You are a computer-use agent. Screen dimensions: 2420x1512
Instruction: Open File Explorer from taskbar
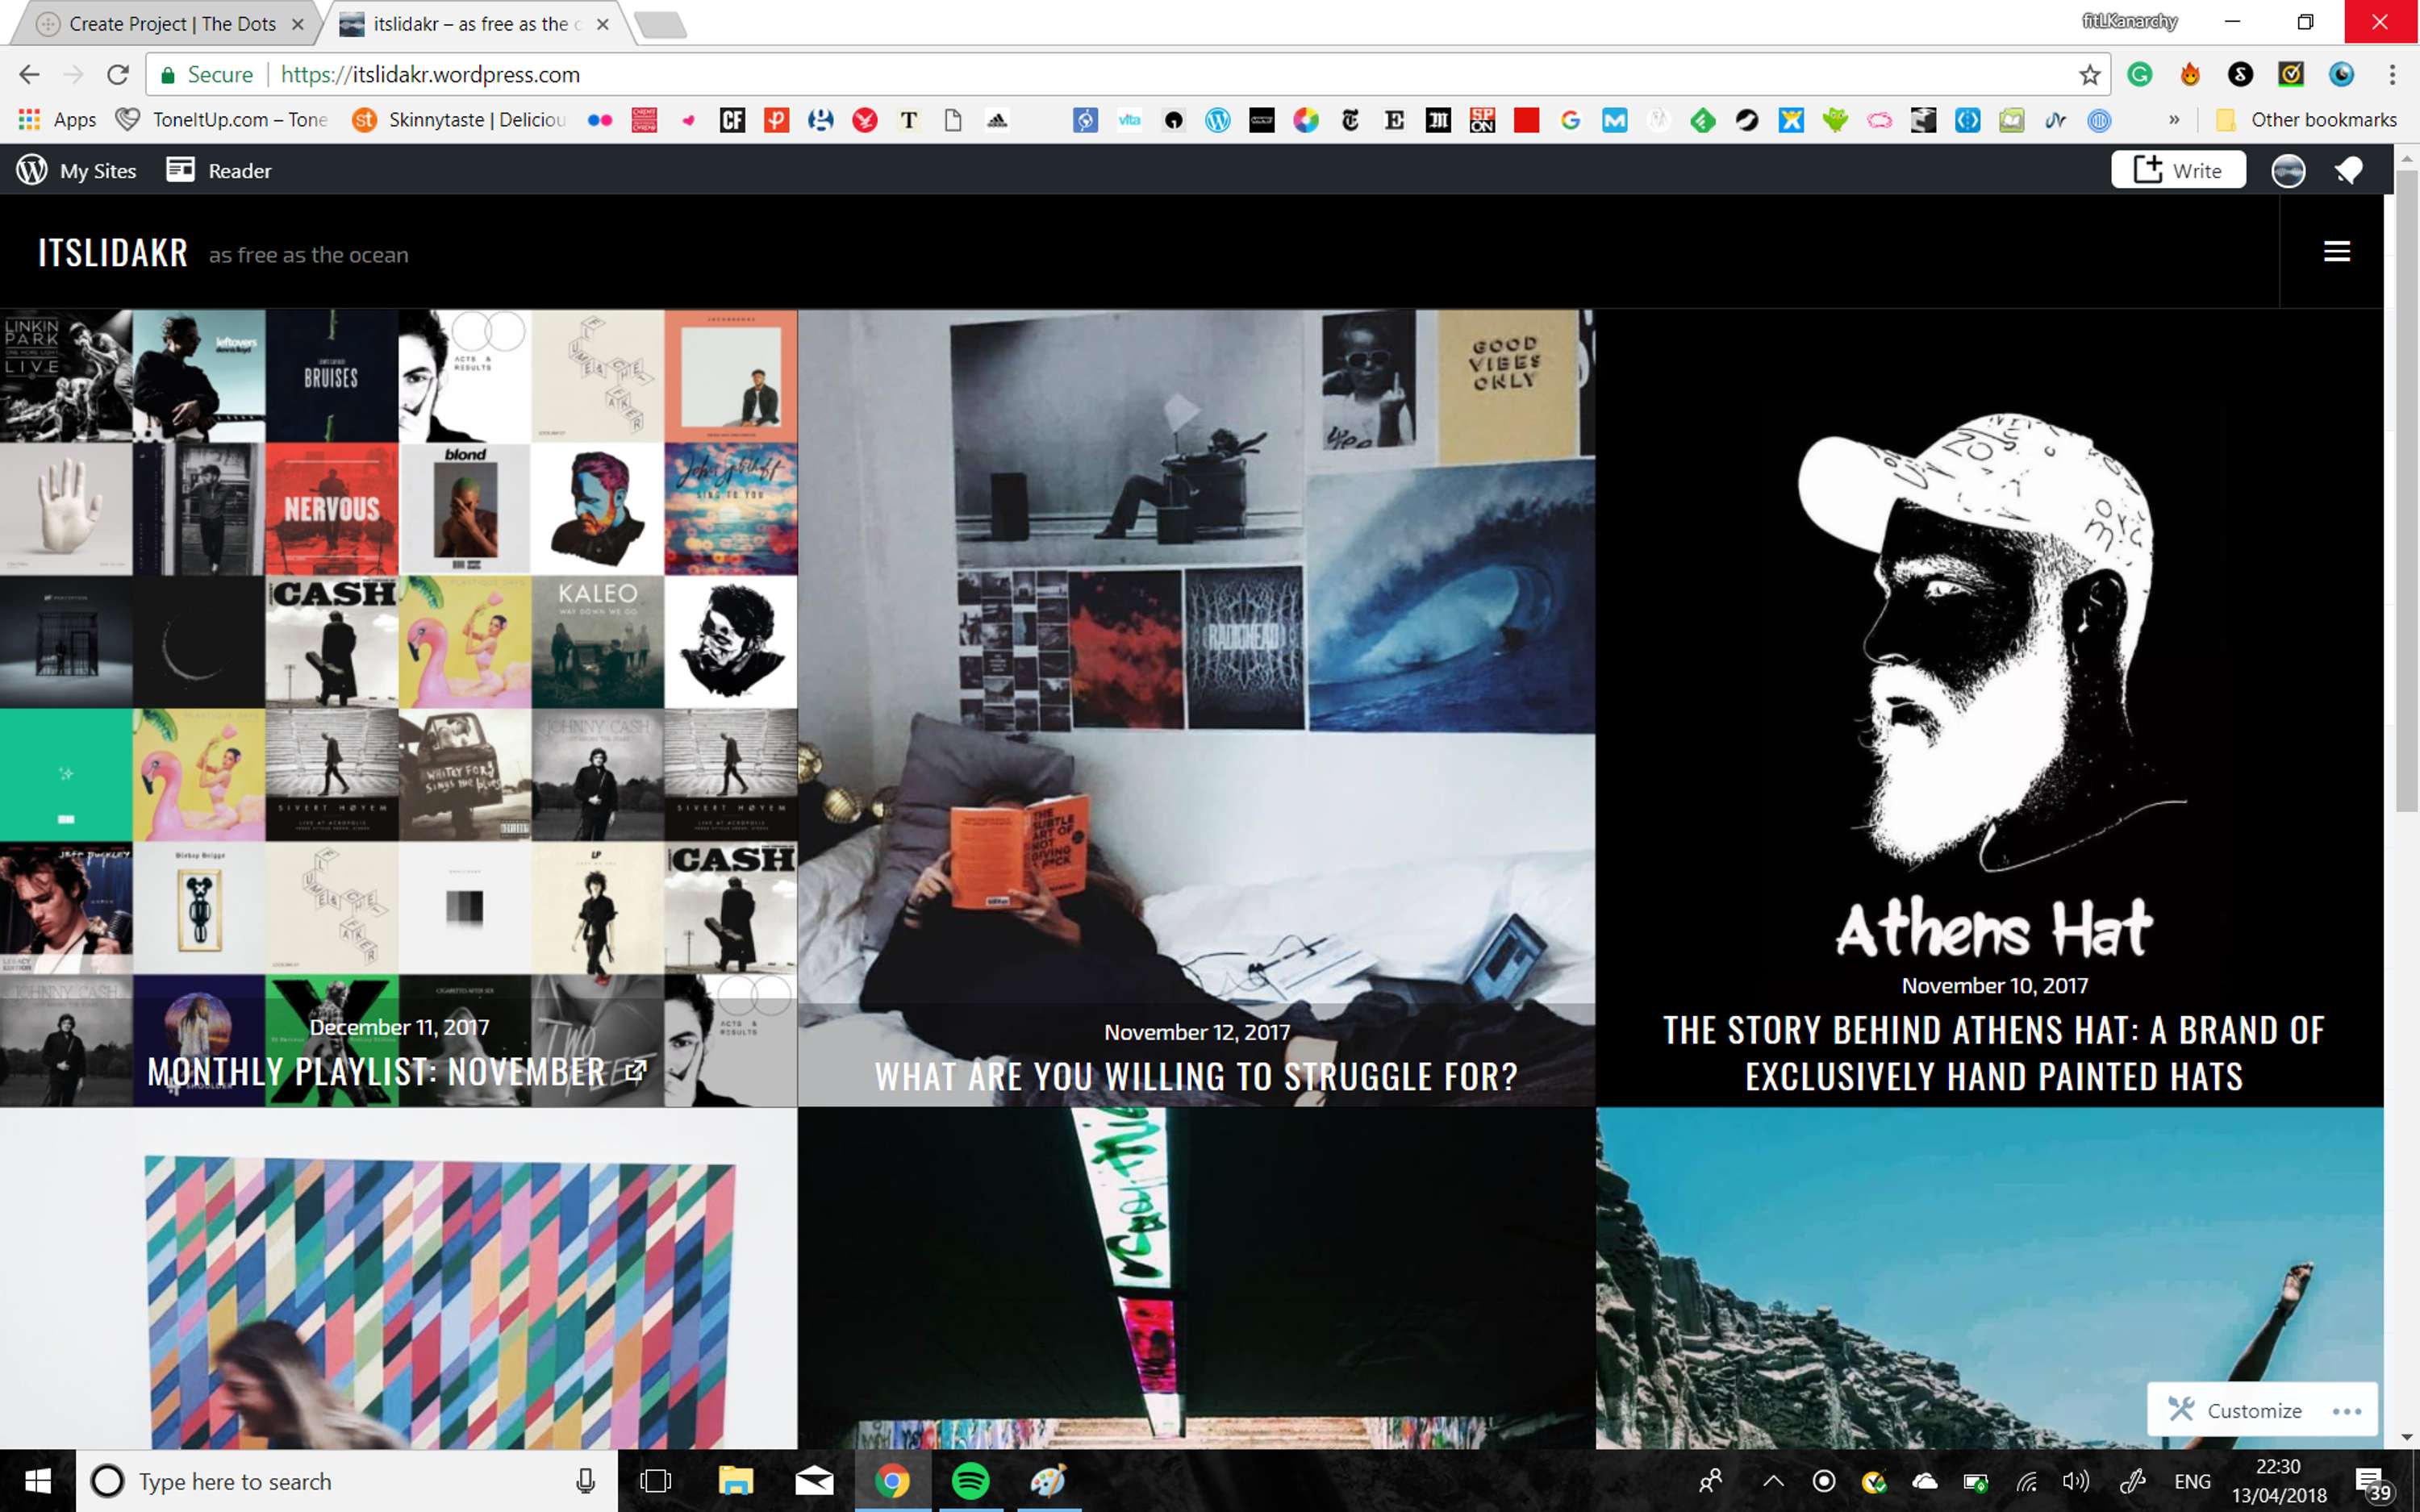736,1481
